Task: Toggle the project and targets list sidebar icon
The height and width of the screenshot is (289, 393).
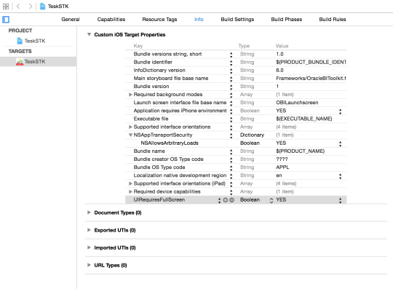Action: point(6,20)
